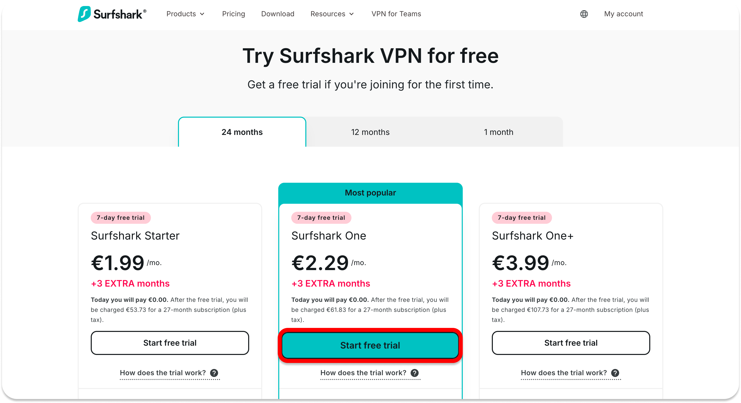This screenshot has height=403, width=741.
Task: Select the 24 months plan tab
Action: [242, 132]
